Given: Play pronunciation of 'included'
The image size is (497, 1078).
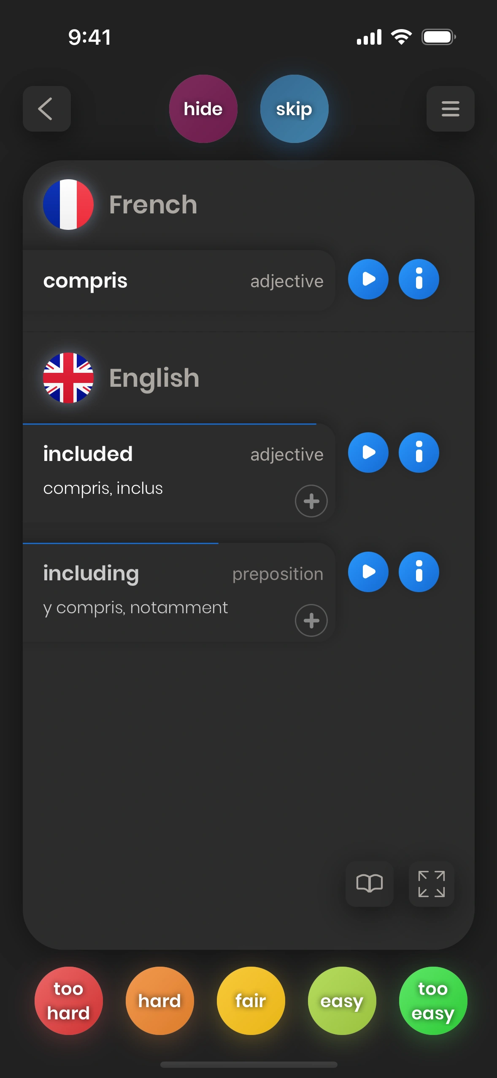Looking at the screenshot, I should [x=368, y=453].
